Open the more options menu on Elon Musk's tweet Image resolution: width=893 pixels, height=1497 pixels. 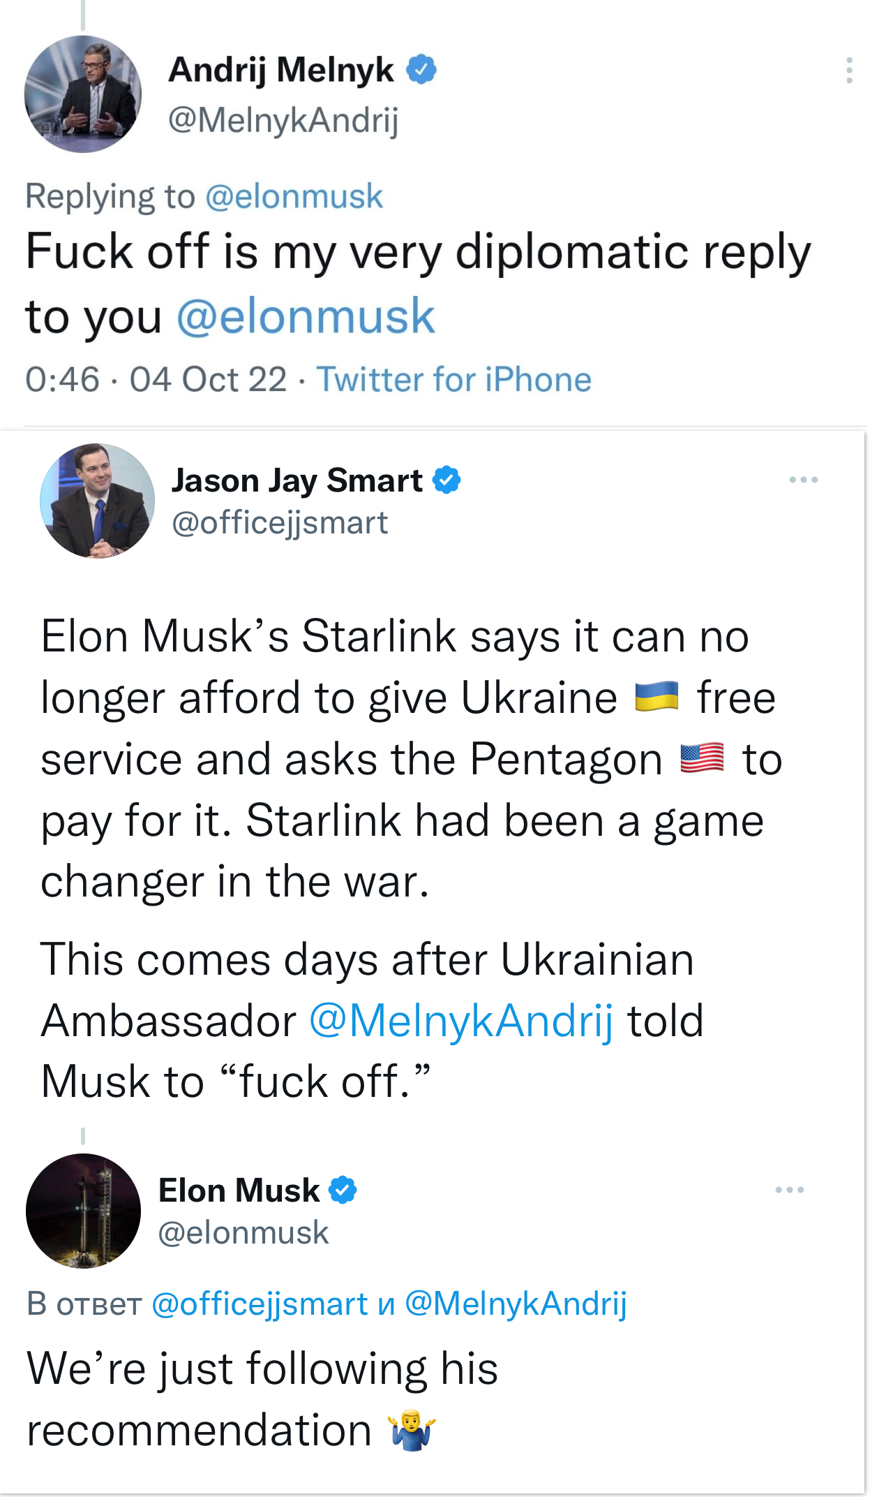[x=789, y=1190]
